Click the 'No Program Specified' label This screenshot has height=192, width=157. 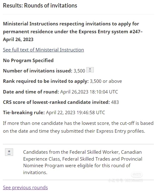point(28,61)
